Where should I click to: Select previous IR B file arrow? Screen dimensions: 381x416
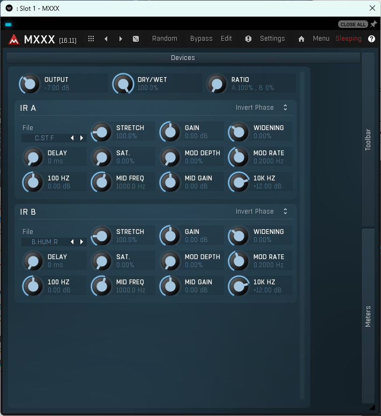click(x=72, y=241)
